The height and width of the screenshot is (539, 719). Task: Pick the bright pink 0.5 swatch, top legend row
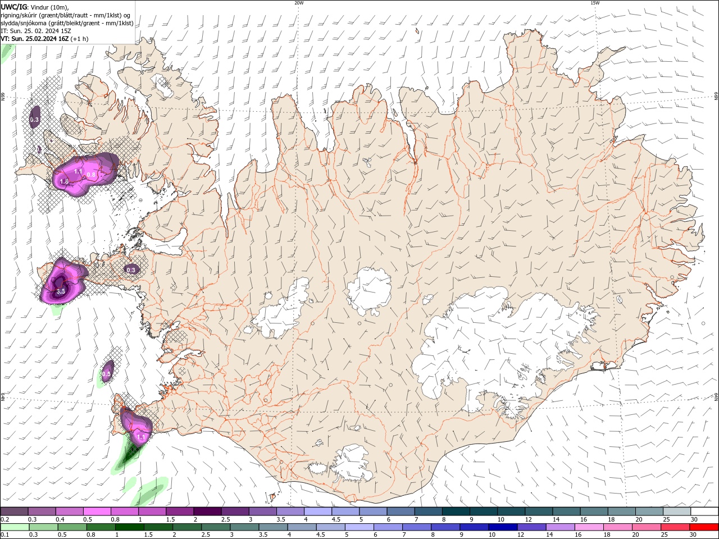97,511
